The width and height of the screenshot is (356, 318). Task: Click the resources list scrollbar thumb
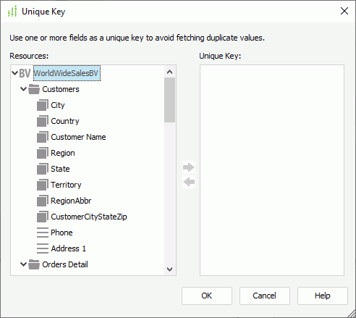[169, 100]
